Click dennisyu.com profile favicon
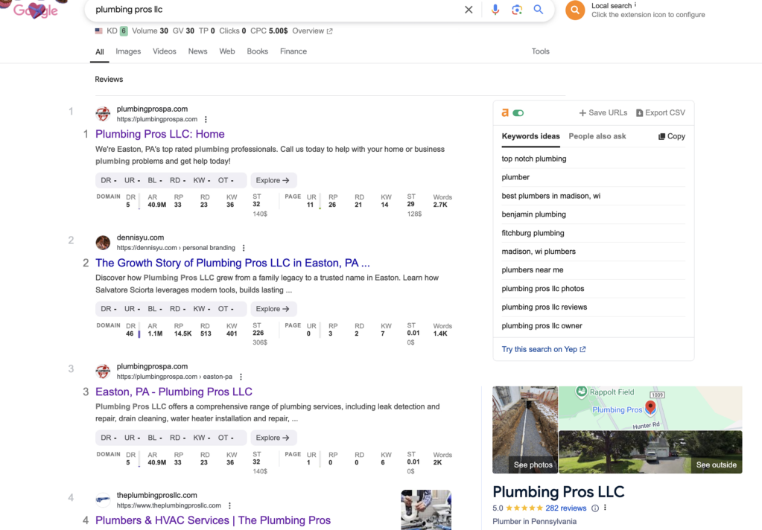Screen dimensions: 762x530 pyautogui.click(x=103, y=243)
